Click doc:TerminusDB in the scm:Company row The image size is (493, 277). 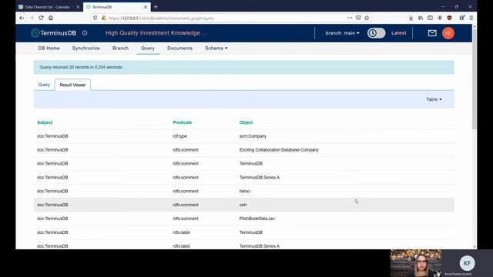click(x=52, y=136)
